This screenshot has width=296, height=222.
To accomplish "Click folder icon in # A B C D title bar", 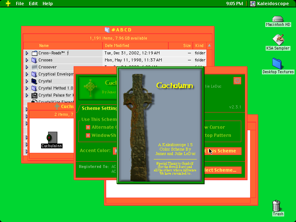I will (107, 30).
